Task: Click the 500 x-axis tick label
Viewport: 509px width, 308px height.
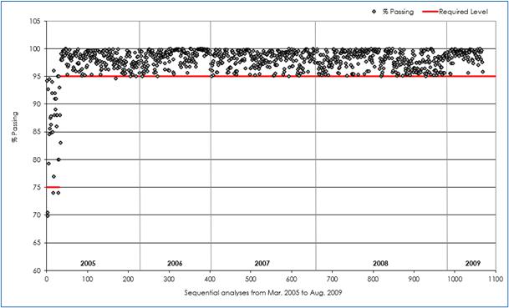Action: [x=250, y=279]
